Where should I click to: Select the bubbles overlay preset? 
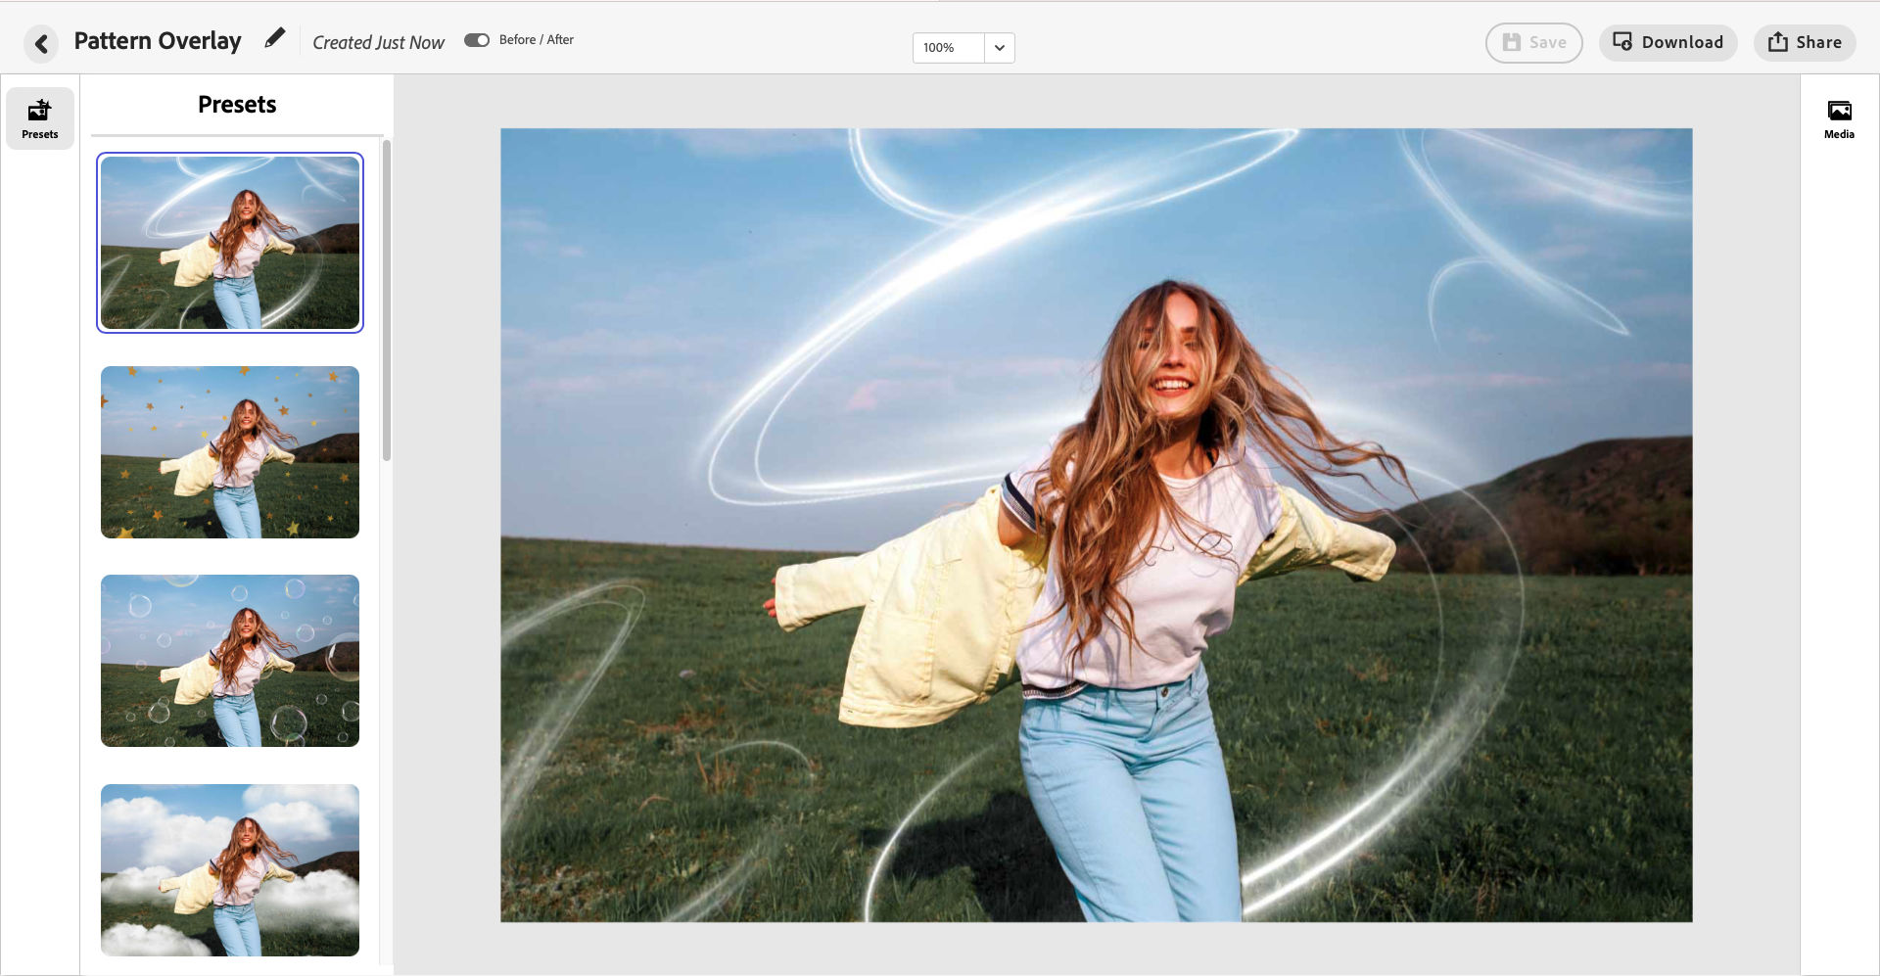click(230, 661)
